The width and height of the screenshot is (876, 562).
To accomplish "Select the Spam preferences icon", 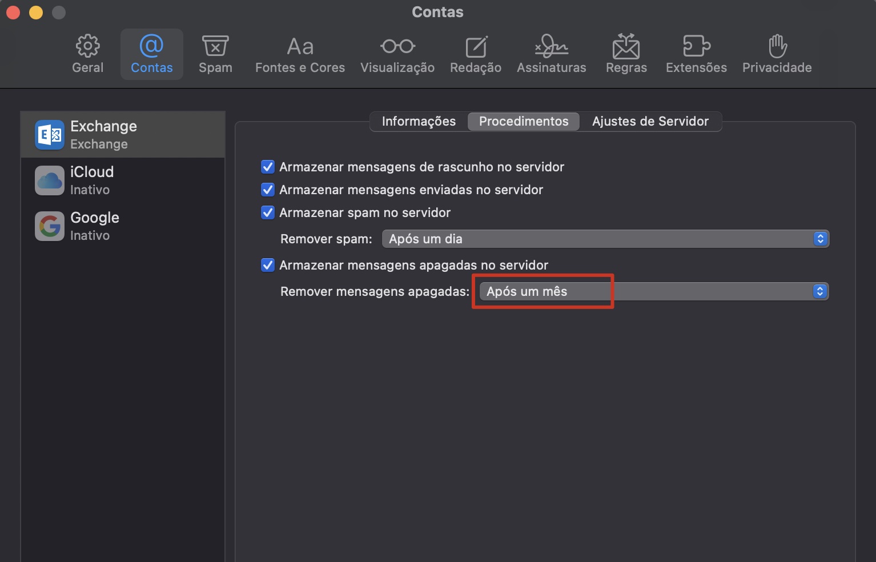I will pos(215,53).
